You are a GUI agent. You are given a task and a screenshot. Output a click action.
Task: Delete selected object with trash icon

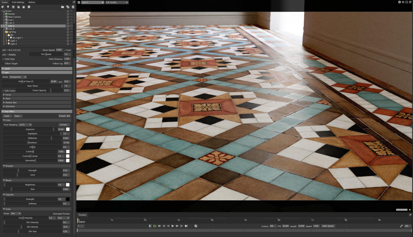click(73, 7)
